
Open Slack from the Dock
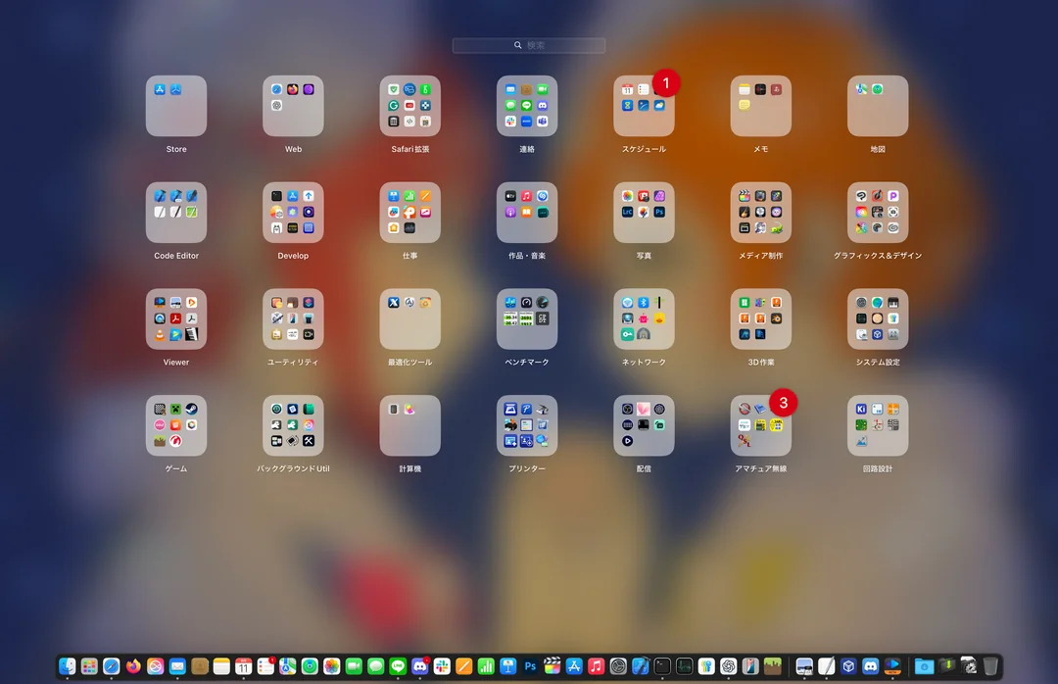[x=442, y=666]
